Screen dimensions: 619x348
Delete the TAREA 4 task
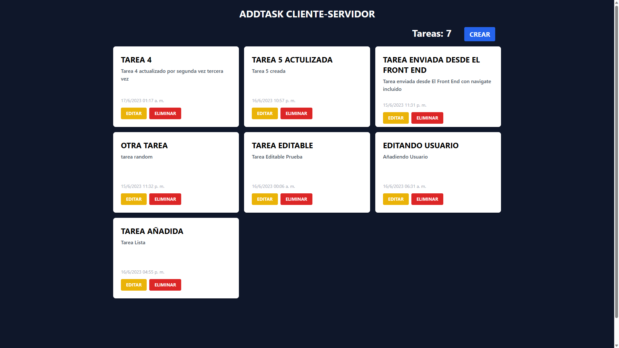[165, 113]
